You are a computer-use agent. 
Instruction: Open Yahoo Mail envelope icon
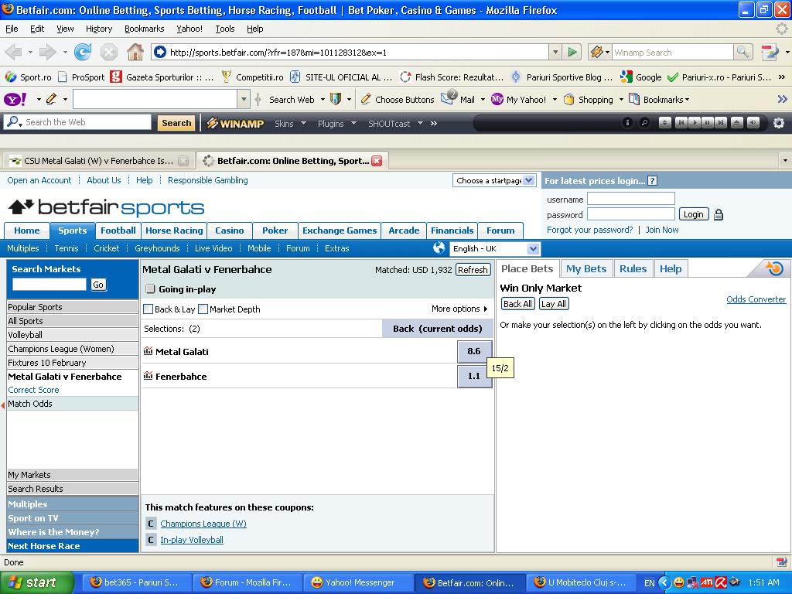[449, 98]
